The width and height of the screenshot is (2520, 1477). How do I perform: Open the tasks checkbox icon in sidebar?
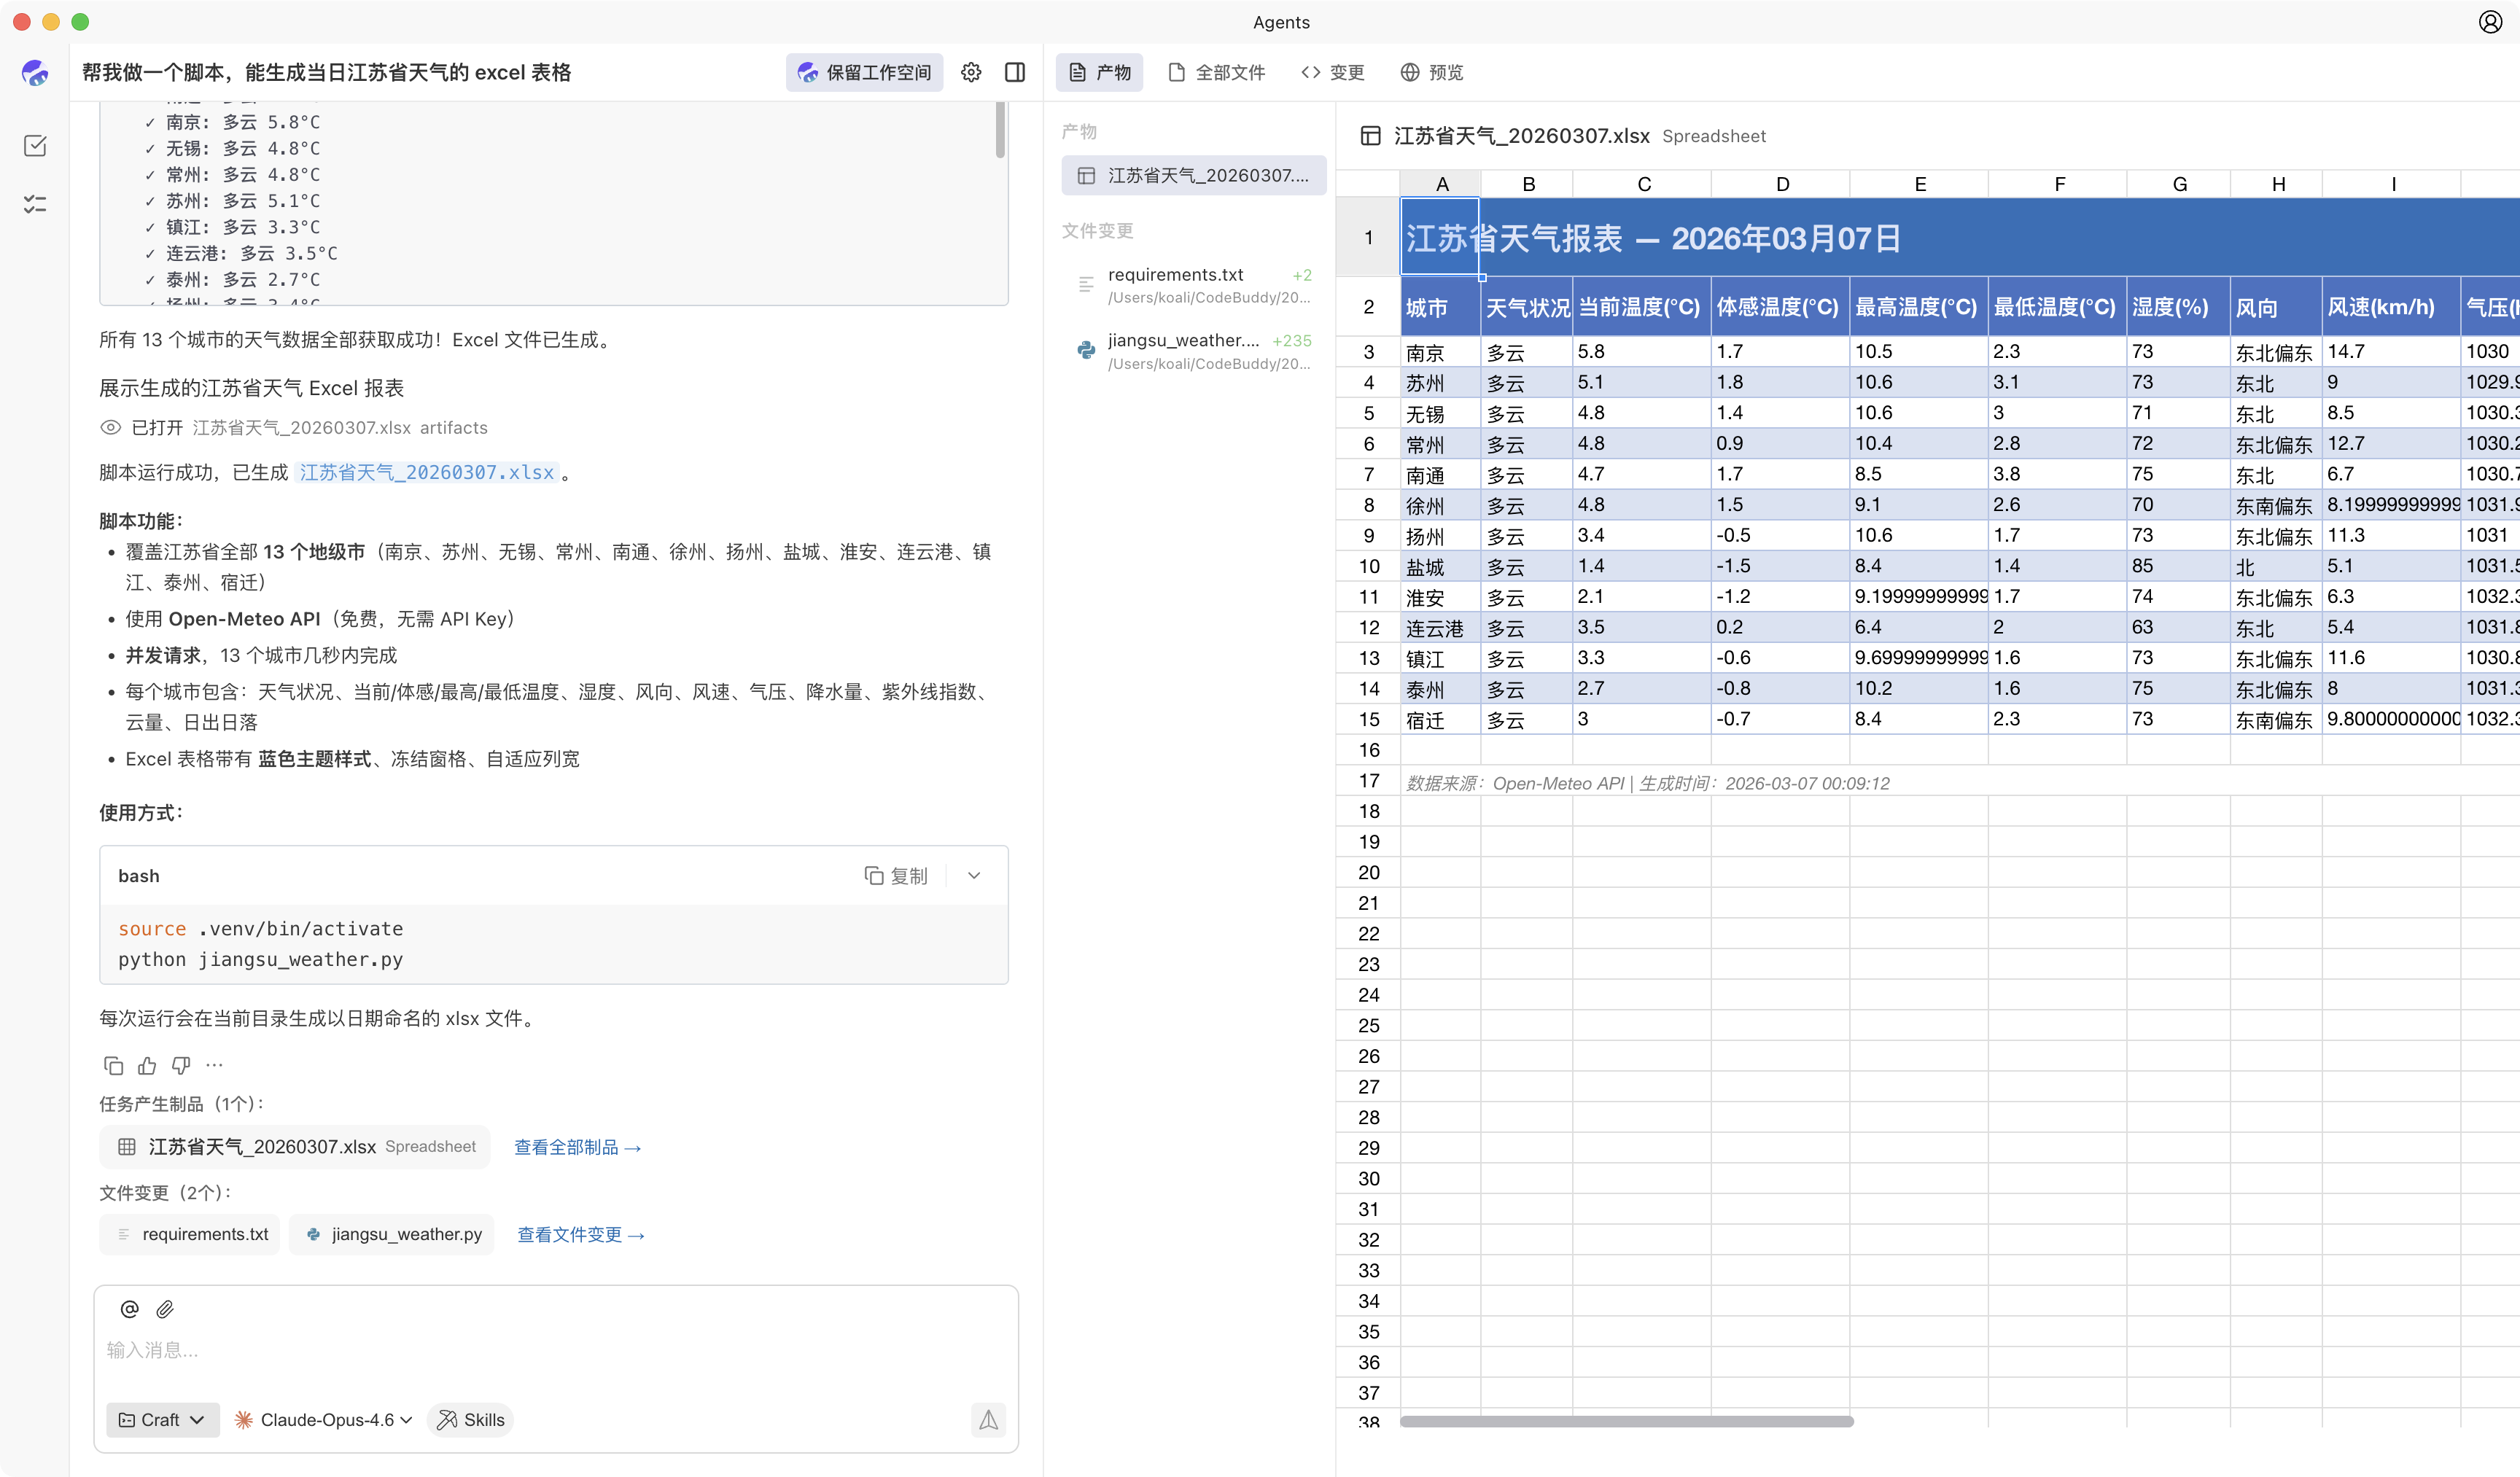pyautogui.click(x=35, y=146)
